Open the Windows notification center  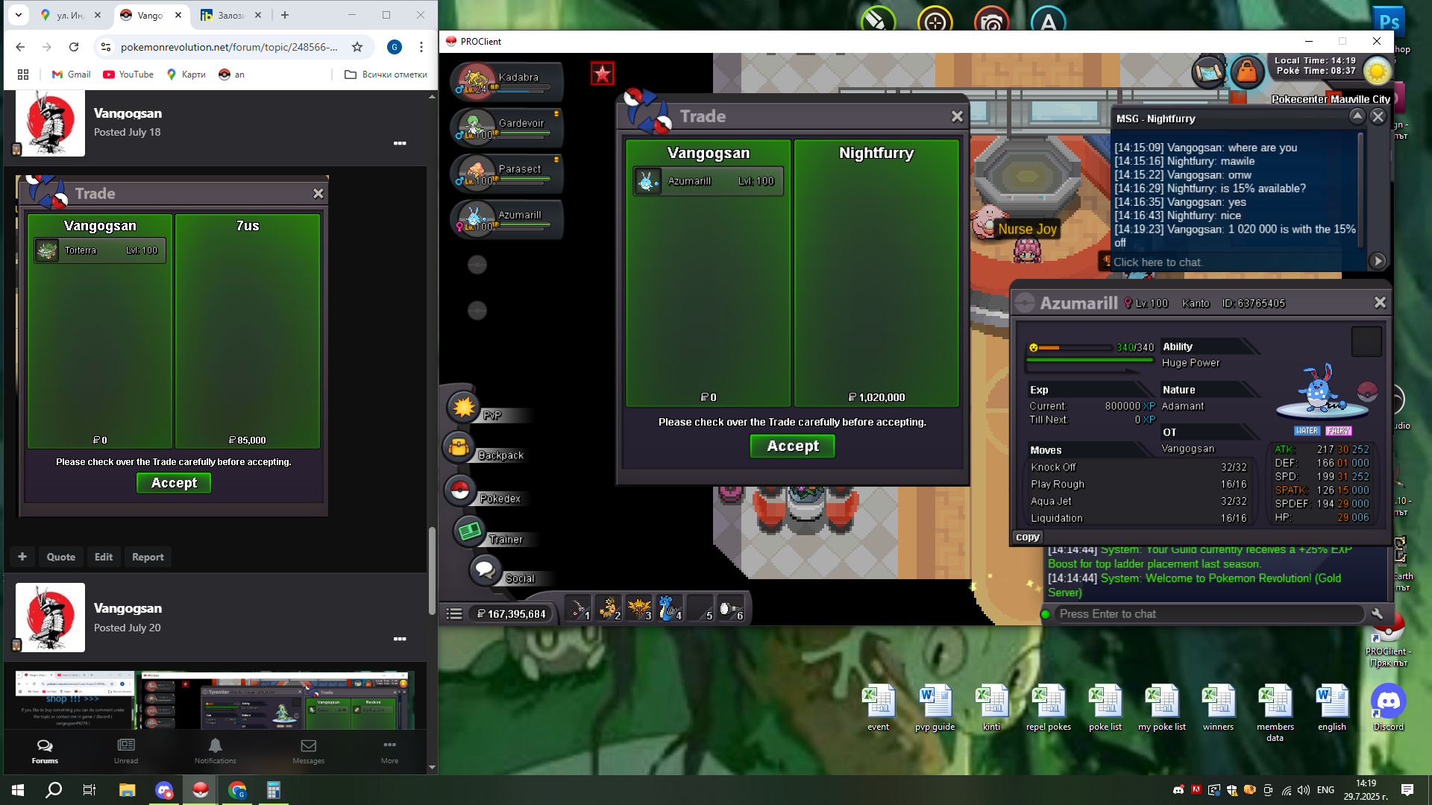(1407, 790)
